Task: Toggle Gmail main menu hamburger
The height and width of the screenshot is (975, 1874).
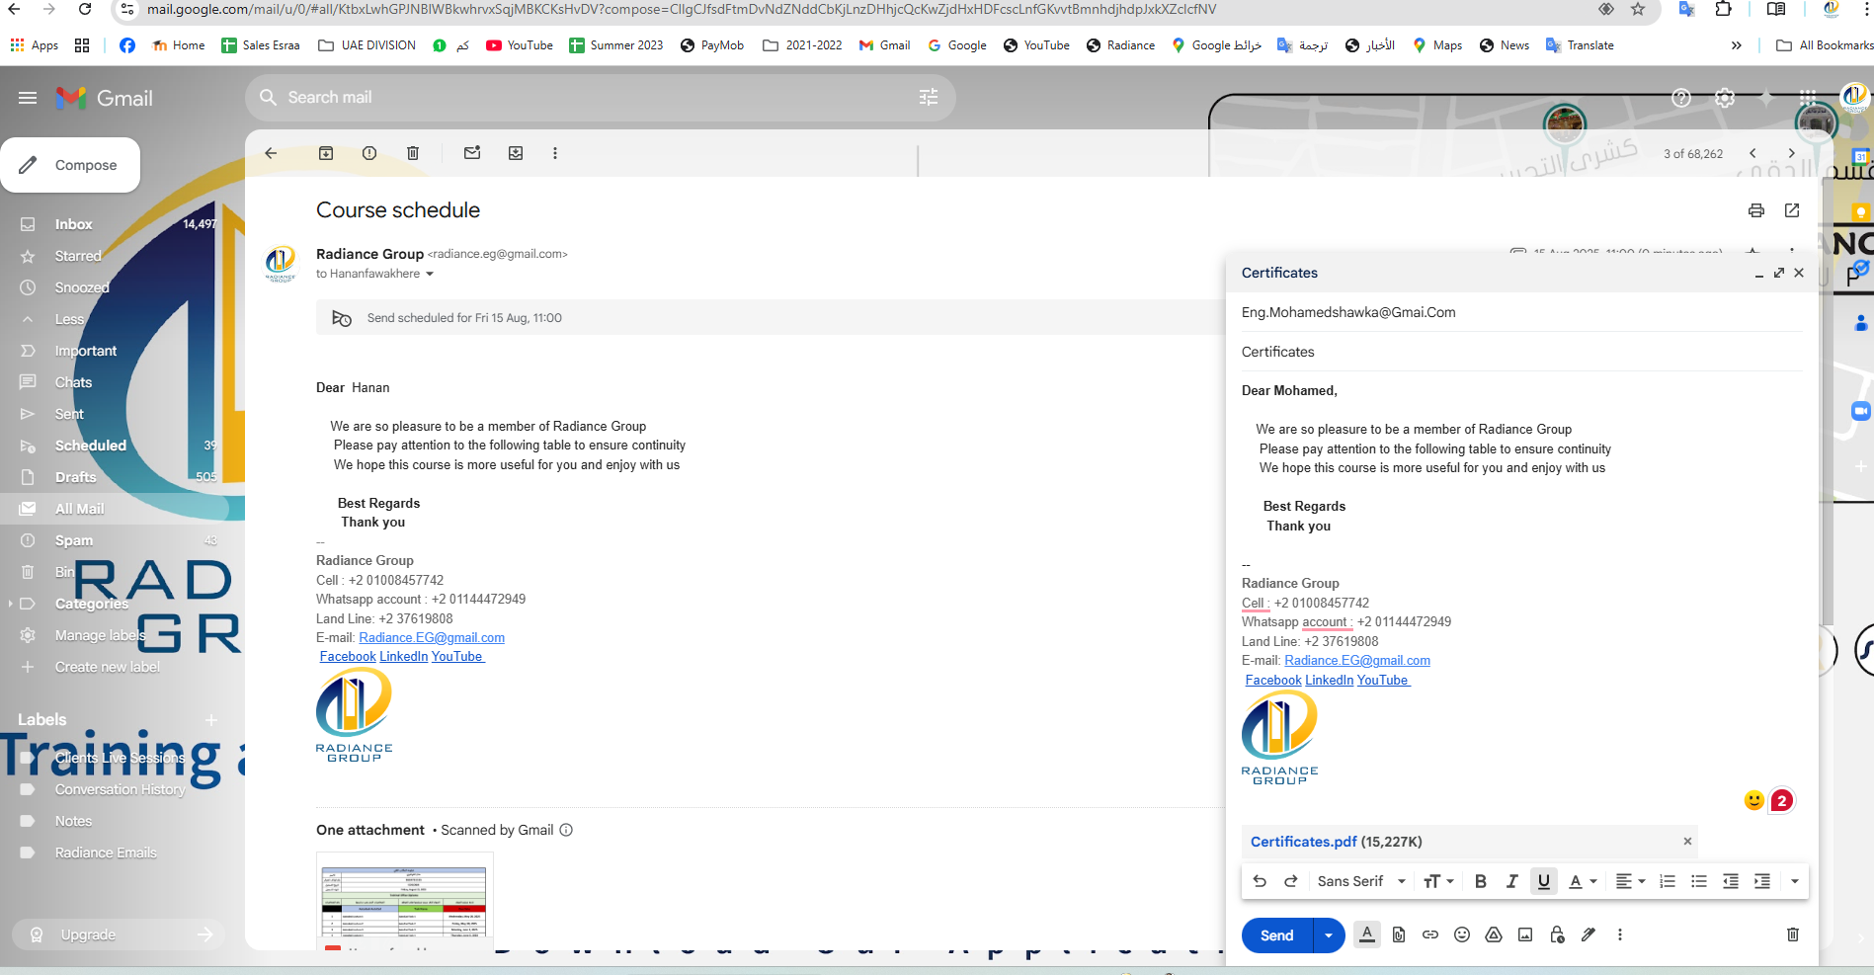Action: coord(28,98)
